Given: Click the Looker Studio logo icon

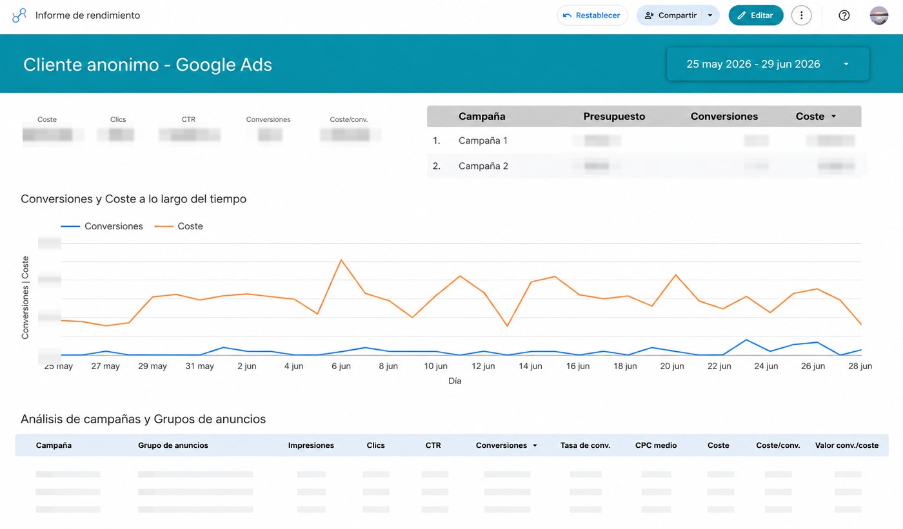Looking at the screenshot, I should (19, 15).
